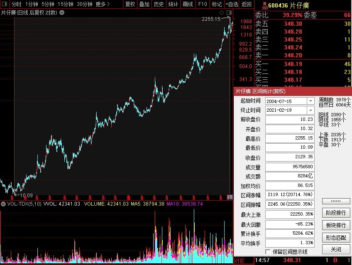Toggle 保留区间显示线 checkbox
Screen dimensions: 352x265
coord(268,252)
